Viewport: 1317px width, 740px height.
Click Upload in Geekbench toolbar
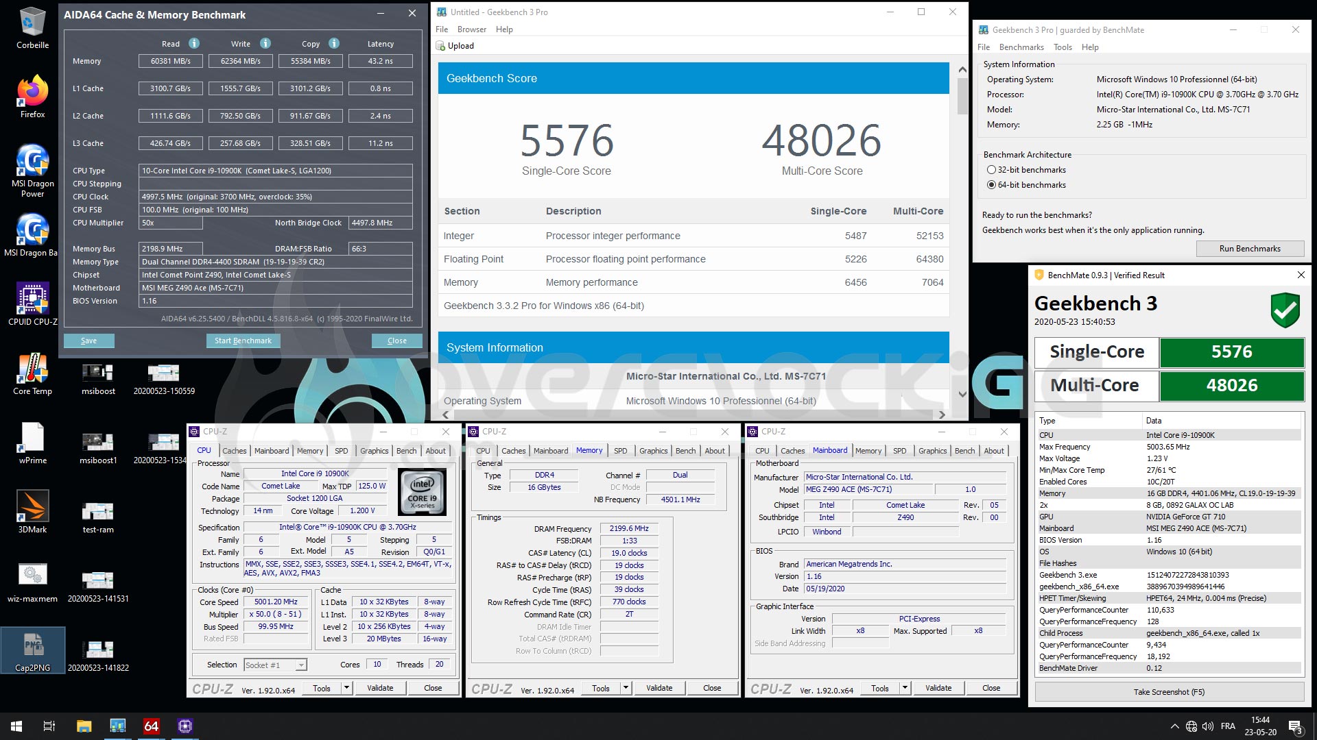pos(455,46)
